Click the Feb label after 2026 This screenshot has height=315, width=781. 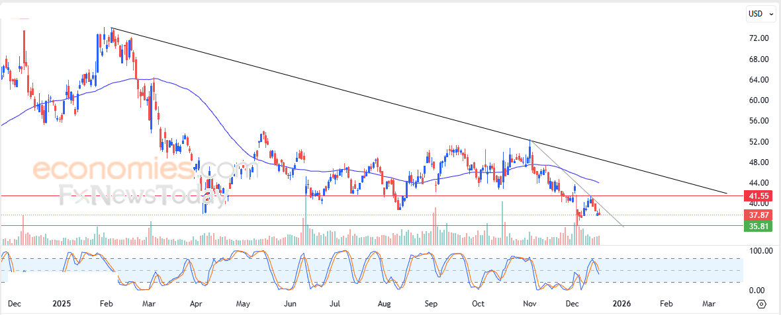coord(666,303)
